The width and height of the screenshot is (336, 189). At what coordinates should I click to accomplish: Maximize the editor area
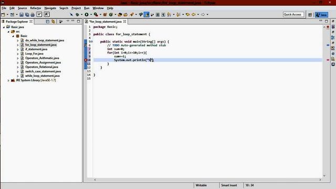[x=326, y=21]
